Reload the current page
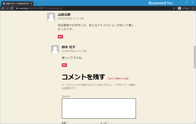Screen dimensions: 196x124 click(12, 8)
